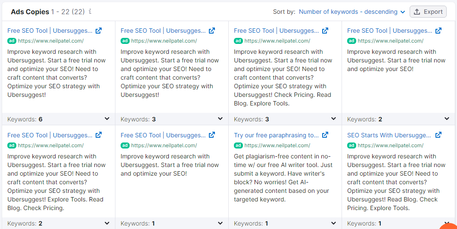Click green ad badge on 'SEO Starts With' ad

tap(352, 145)
